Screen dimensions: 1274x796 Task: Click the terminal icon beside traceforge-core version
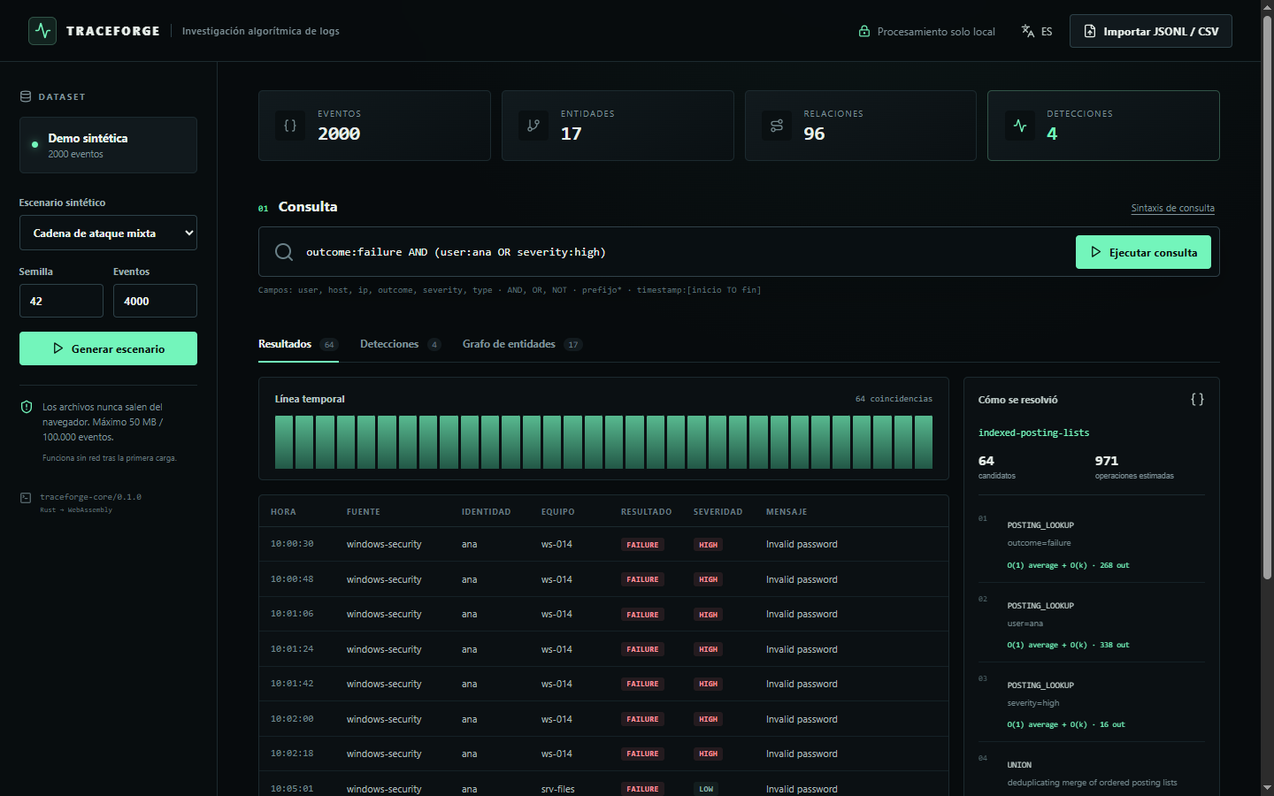(x=26, y=498)
